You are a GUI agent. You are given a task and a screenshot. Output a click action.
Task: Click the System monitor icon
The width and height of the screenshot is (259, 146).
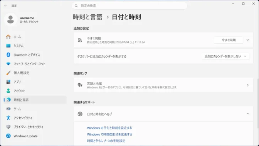click(x=8, y=46)
